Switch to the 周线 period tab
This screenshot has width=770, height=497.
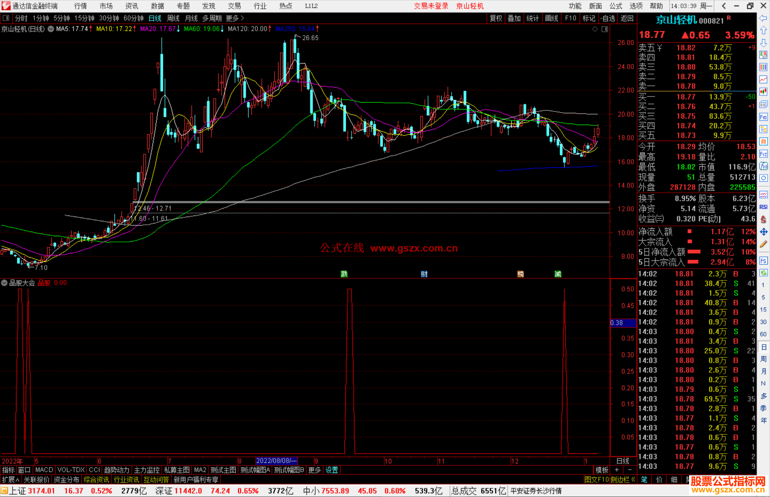pos(173,18)
